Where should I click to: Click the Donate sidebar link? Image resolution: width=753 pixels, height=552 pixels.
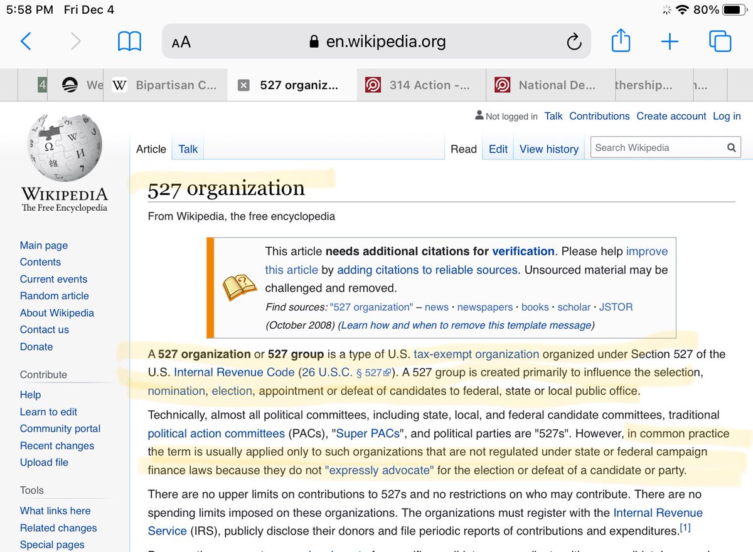tap(36, 346)
